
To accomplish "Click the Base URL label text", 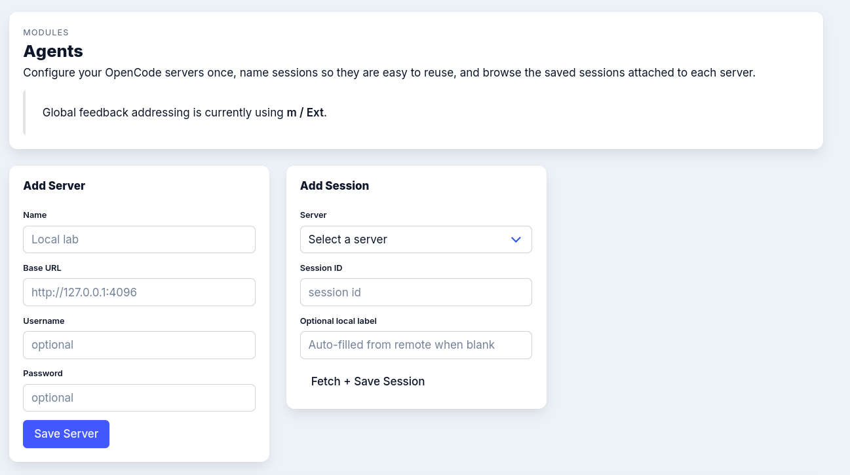I will 42,268.
